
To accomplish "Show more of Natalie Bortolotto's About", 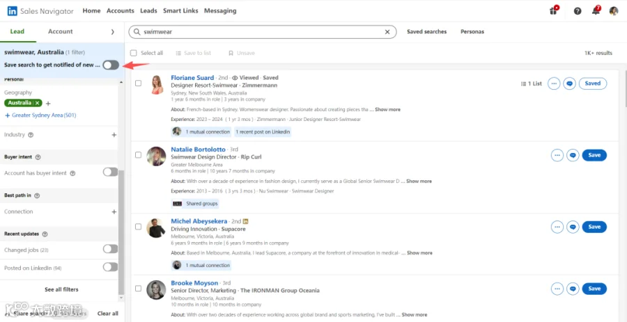I will pyautogui.click(x=419, y=181).
